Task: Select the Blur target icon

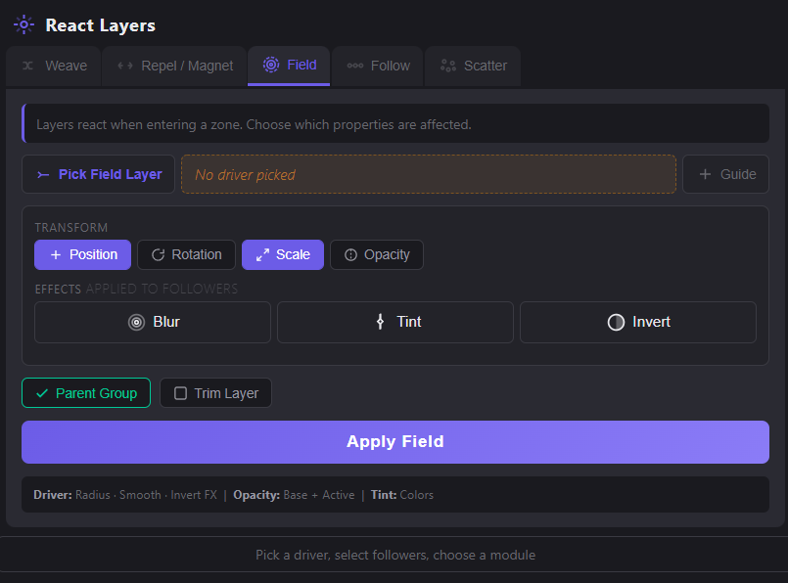Action: click(136, 322)
